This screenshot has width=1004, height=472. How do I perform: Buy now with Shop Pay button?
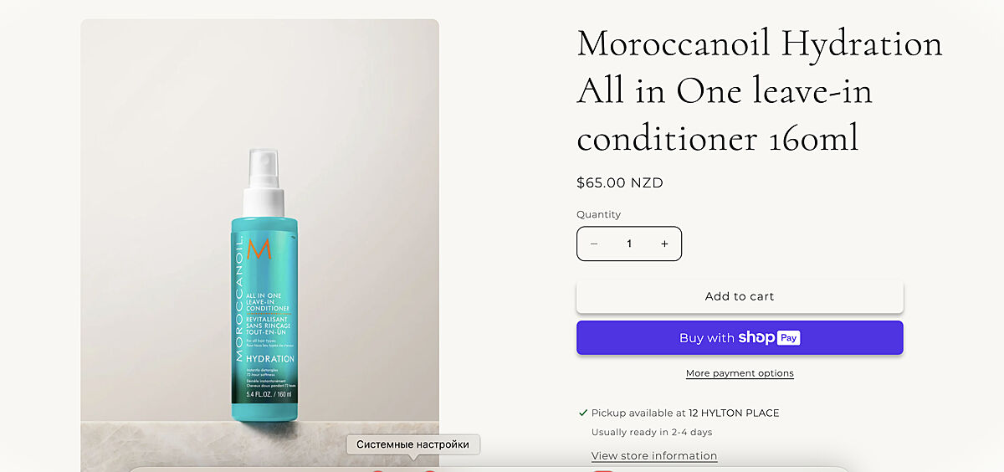tap(740, 338)
